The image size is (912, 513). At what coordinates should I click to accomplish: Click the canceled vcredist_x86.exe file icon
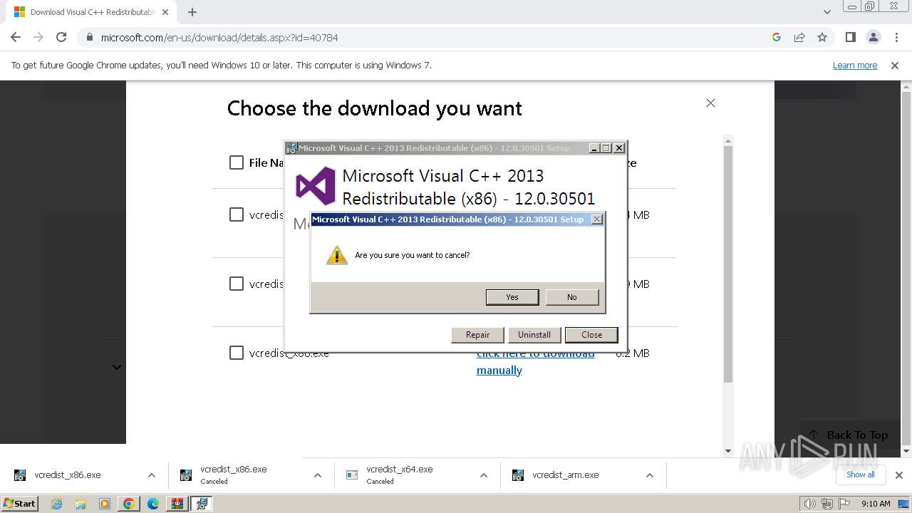(x=185, y=475)
